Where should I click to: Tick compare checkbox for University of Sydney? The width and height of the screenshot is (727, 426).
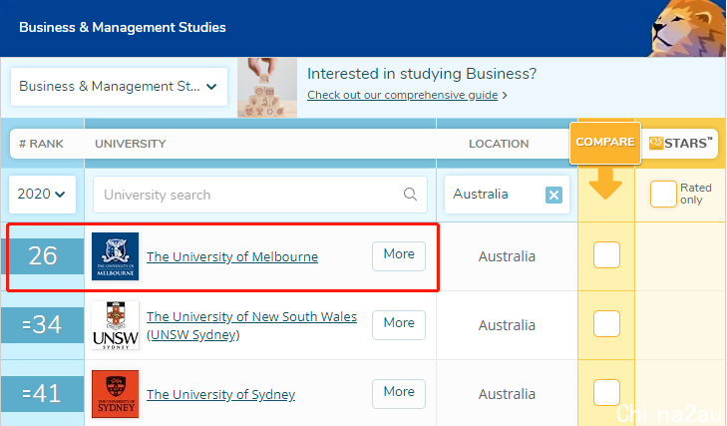tap(606, 392)
